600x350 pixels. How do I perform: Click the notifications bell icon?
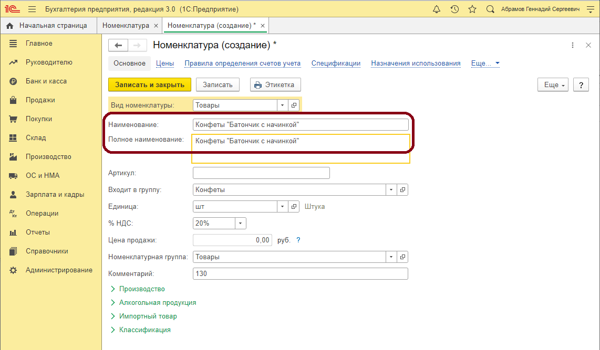437,9
